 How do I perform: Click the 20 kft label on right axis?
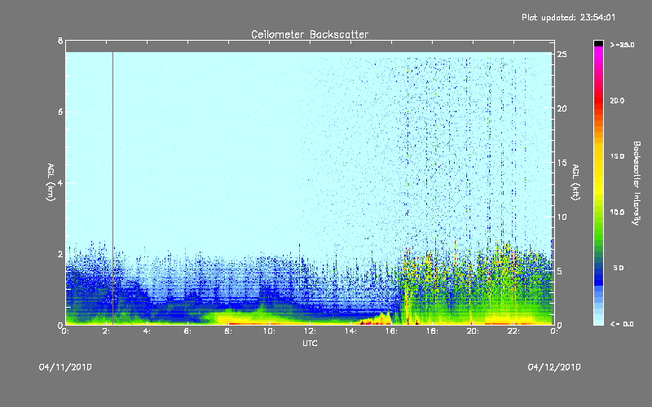tap(562, 108)
